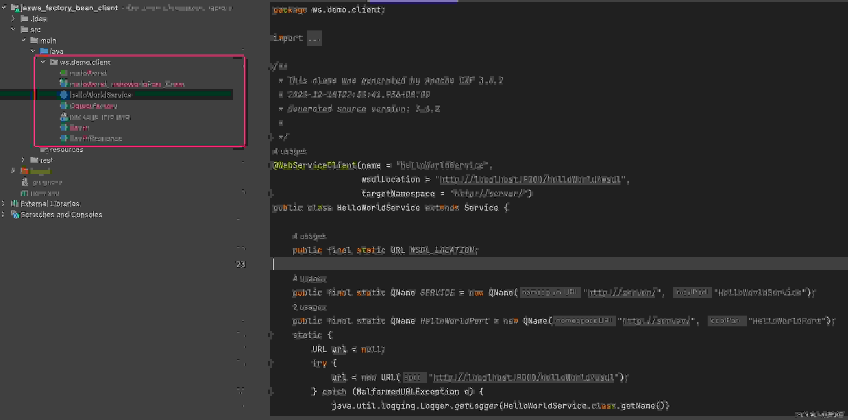The width and height of the screenshot is (848, 420).
Task: Click the usages hint above SERVICE QName
Action: pos(309,279)
